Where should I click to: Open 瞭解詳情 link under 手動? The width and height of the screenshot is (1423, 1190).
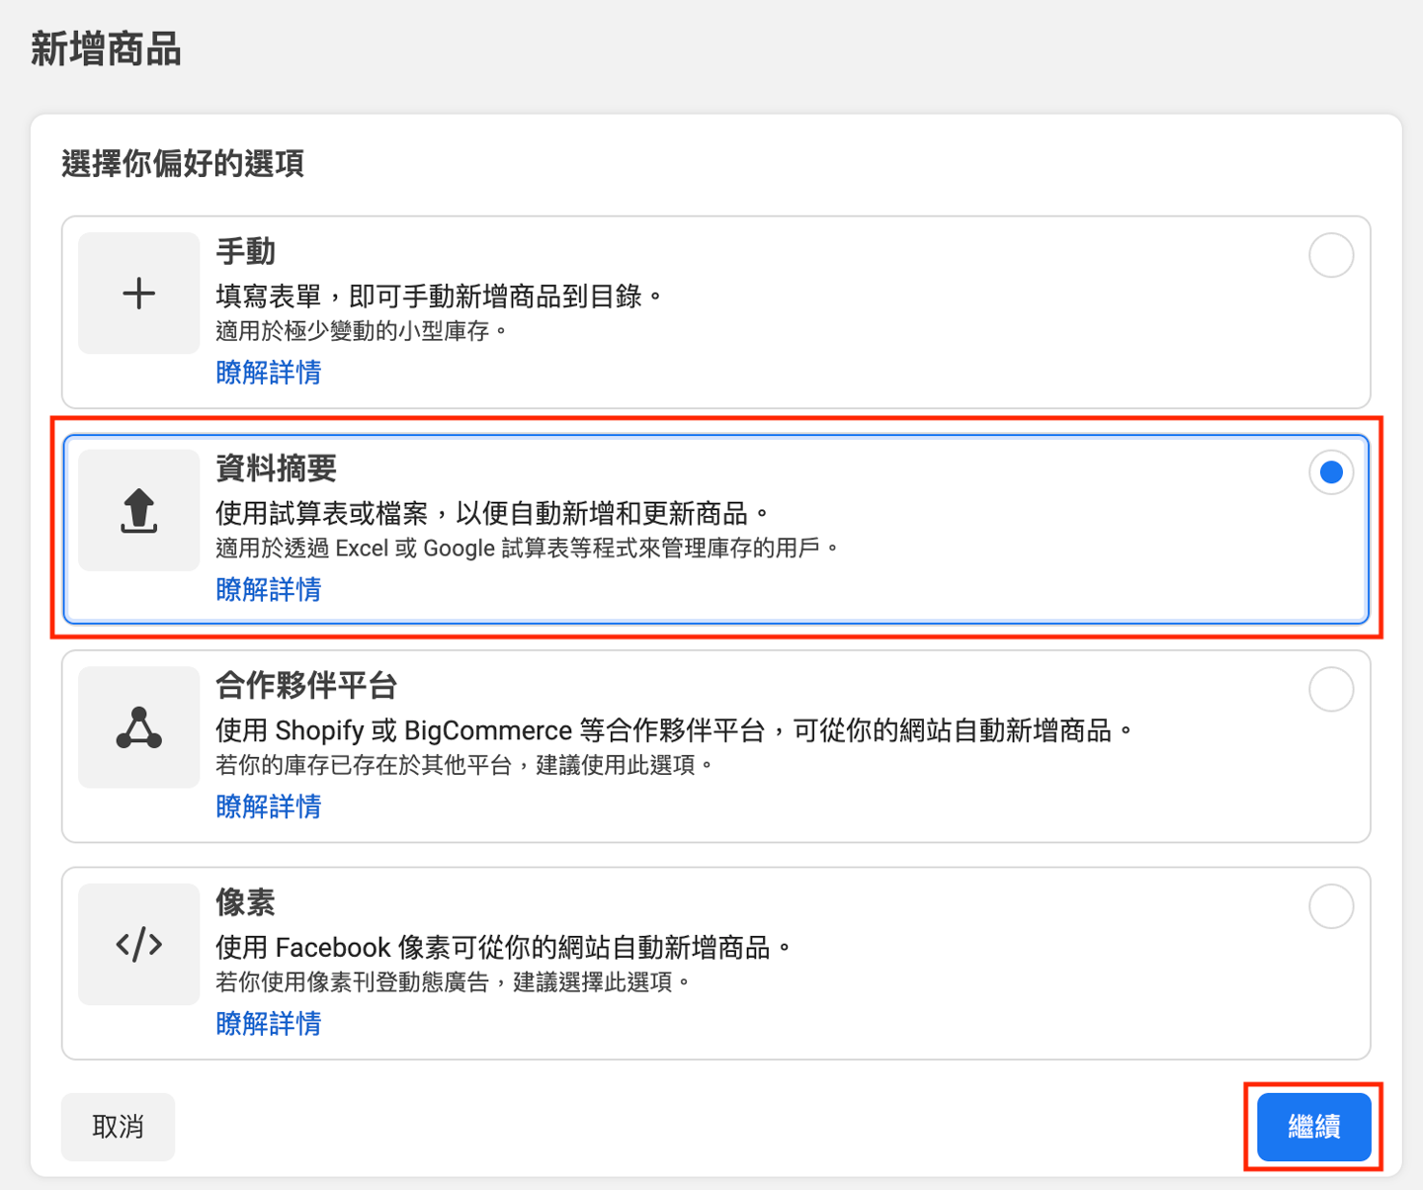point(268,373)
